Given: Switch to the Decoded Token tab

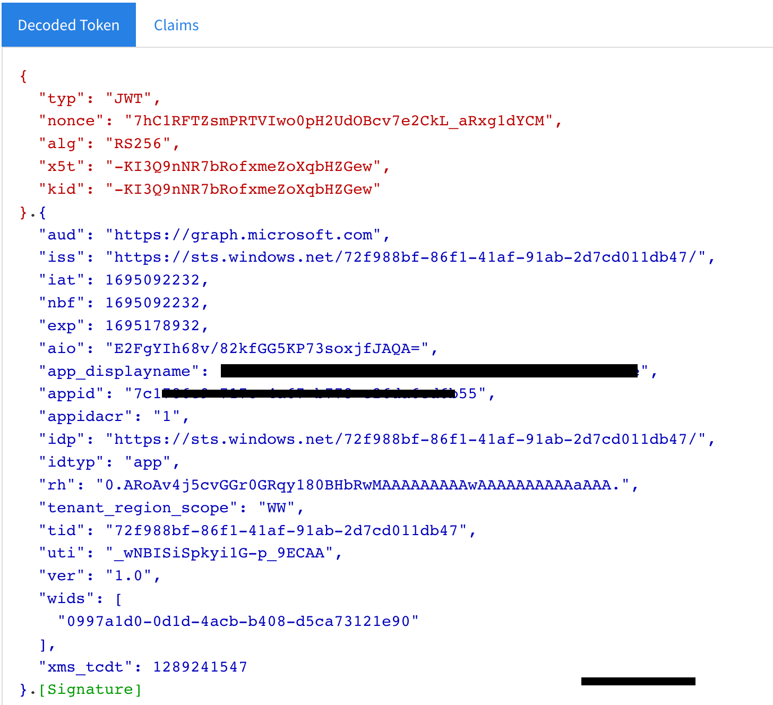Looking at the screenshot, I should 68,25.
